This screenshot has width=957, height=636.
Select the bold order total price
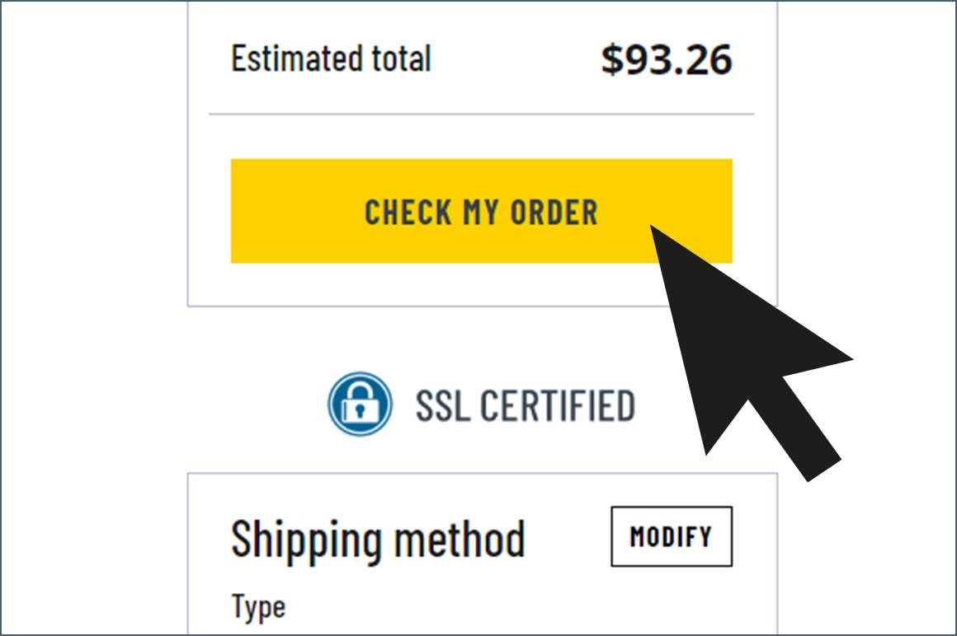[667, 59]
